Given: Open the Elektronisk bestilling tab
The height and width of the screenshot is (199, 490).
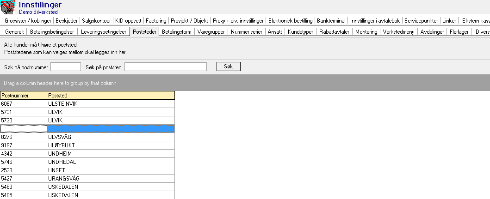Looking at the screenshot, I should point(290,21).
